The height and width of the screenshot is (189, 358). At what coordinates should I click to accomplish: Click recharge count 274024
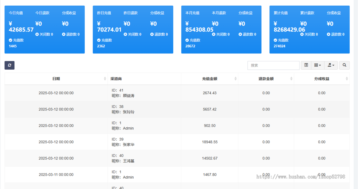(x=280, y=46)
